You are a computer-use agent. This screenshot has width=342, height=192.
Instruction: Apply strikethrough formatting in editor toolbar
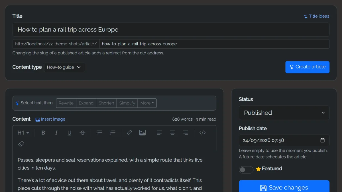point(82,133)
